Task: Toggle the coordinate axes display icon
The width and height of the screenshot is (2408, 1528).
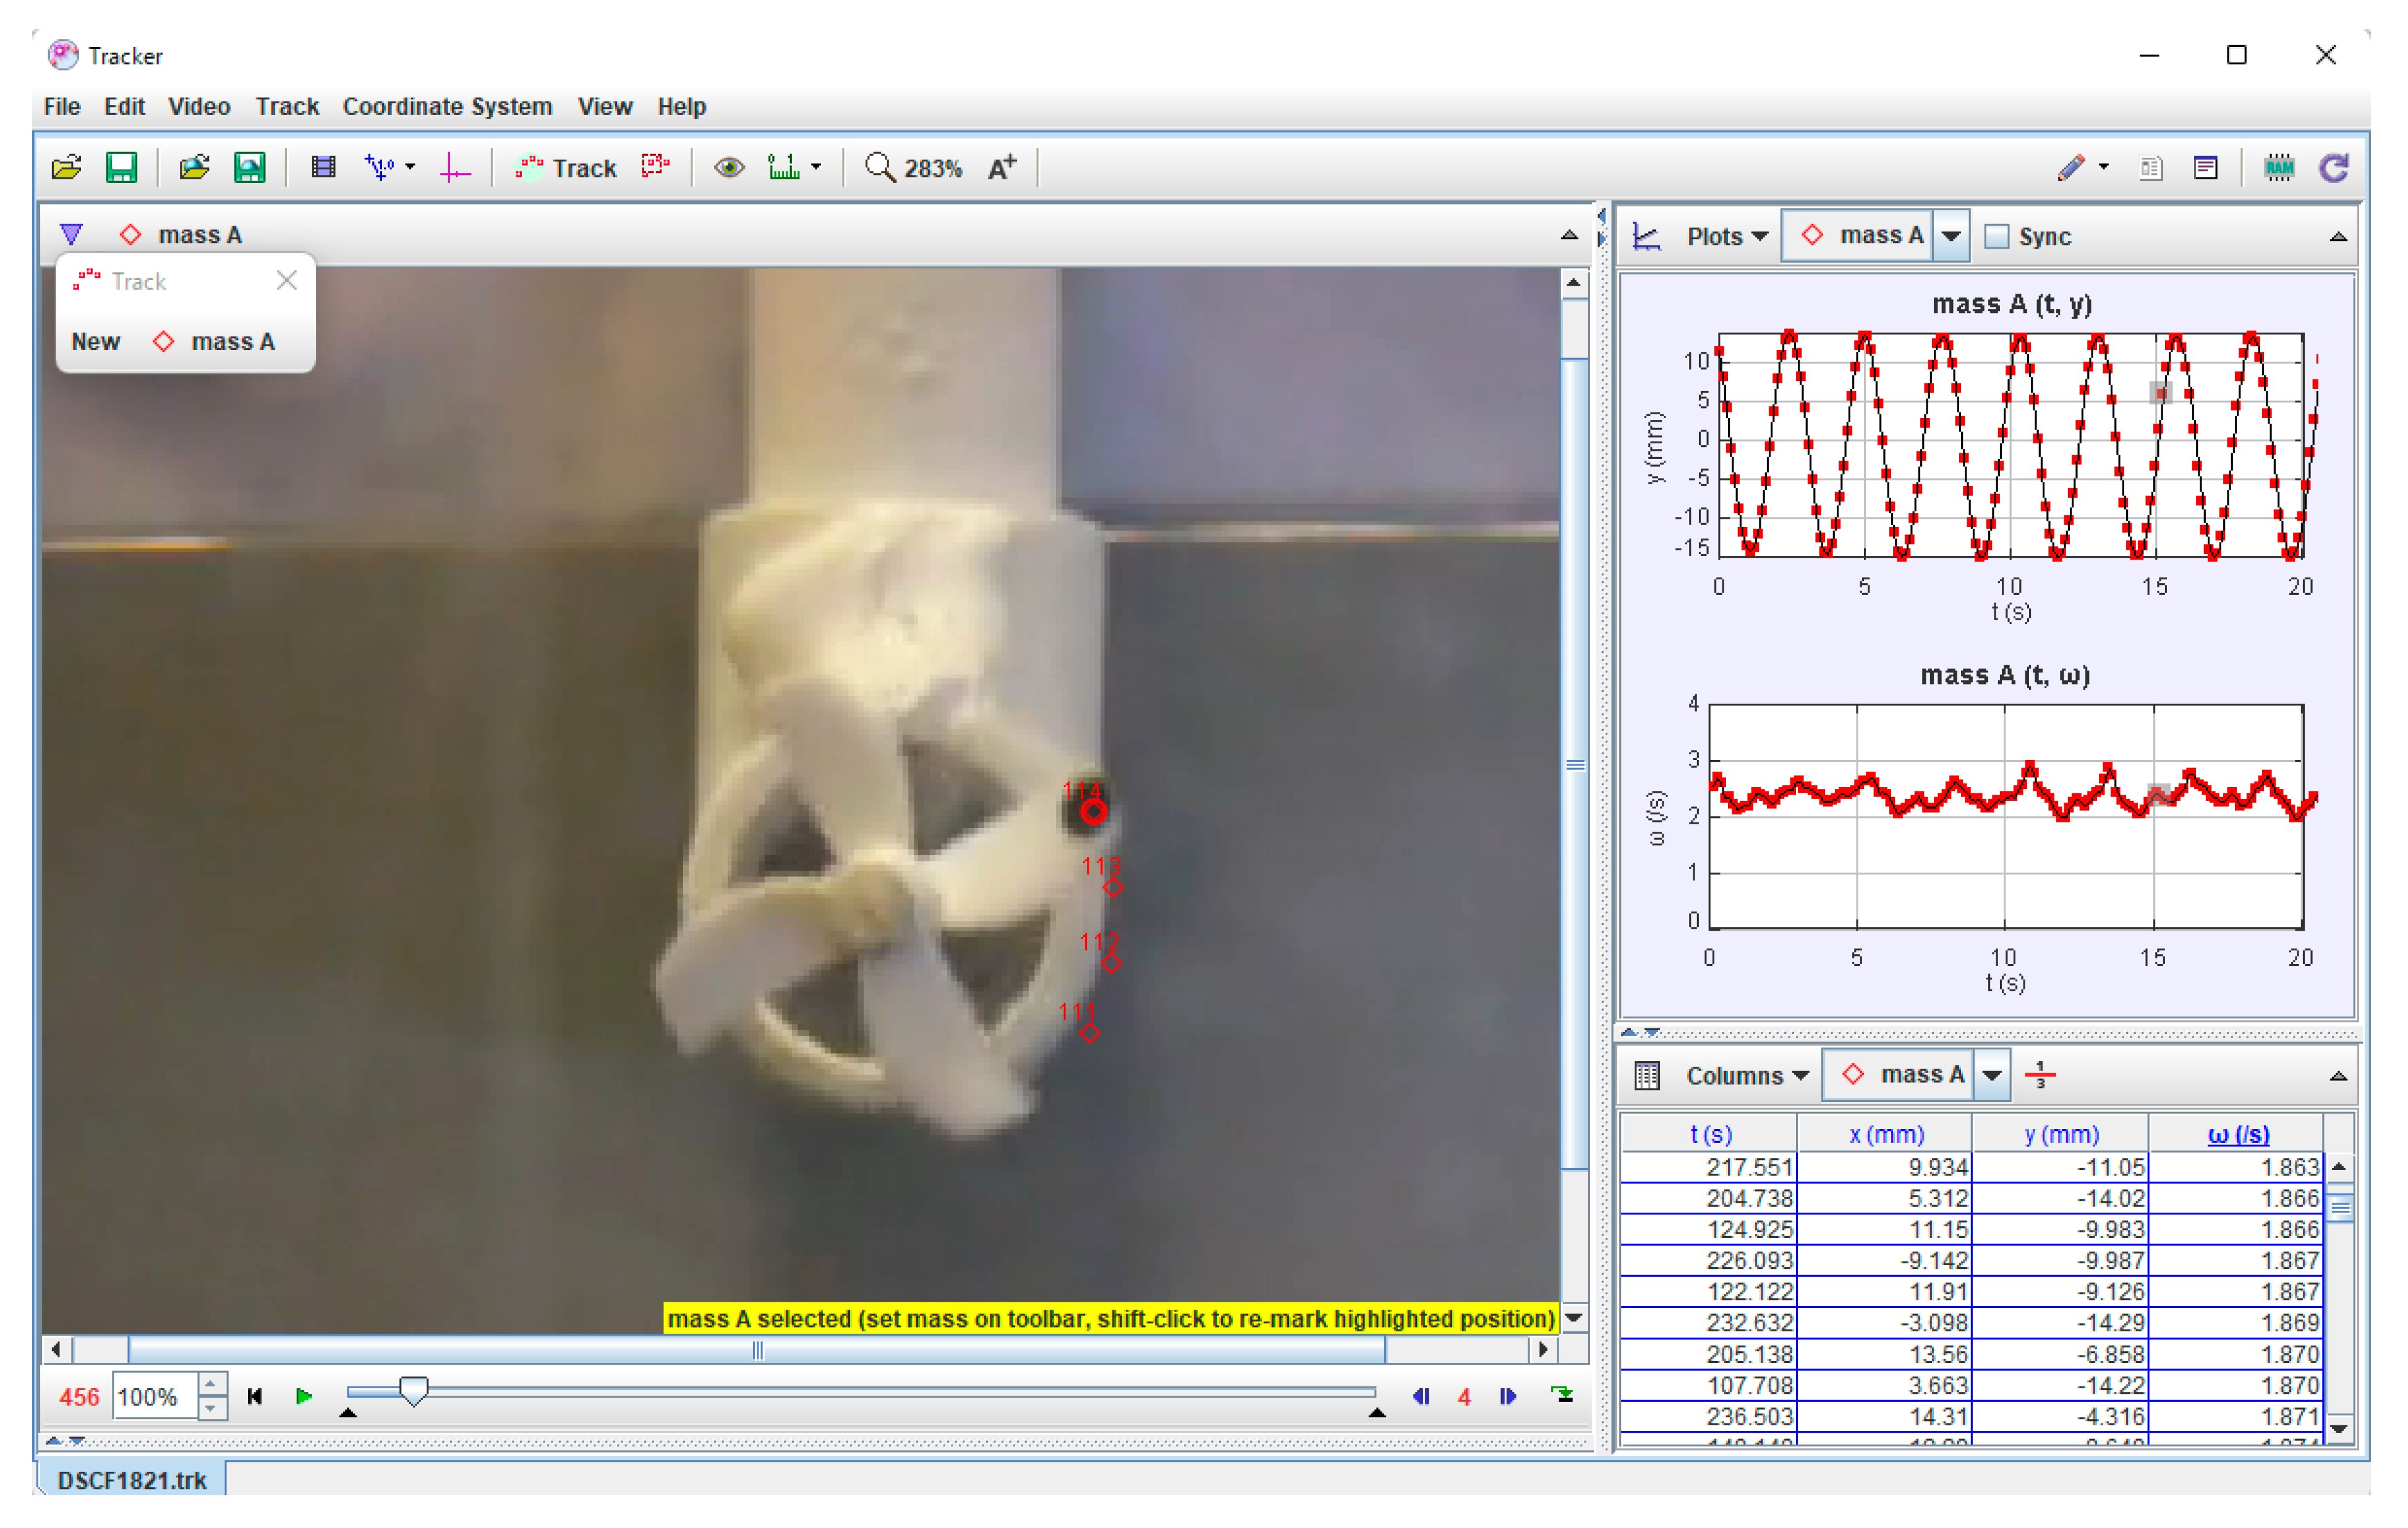Action: pos(455,167)
